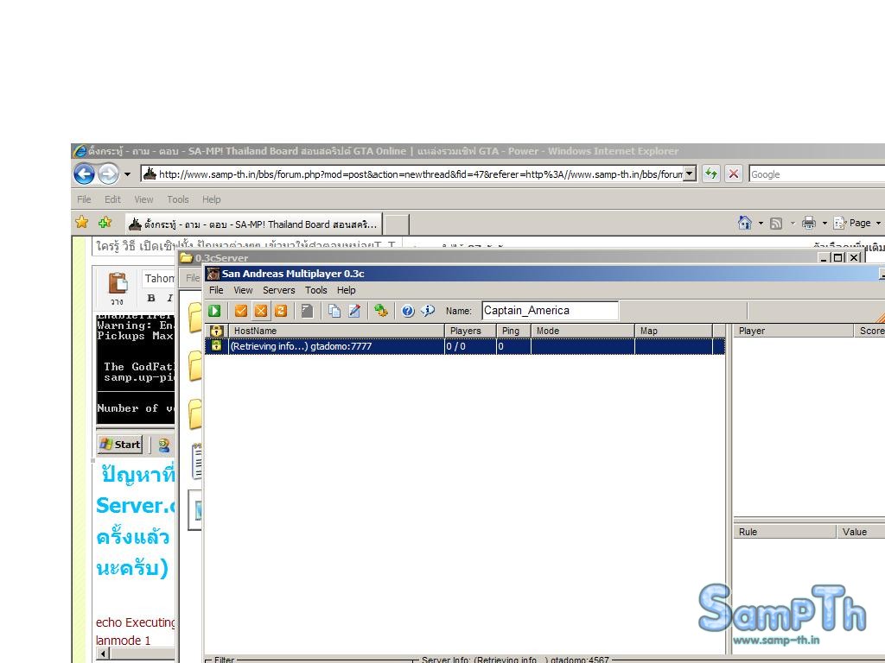Sort servers by the HostName column header
Screen dimensions: 885x663
336,331
